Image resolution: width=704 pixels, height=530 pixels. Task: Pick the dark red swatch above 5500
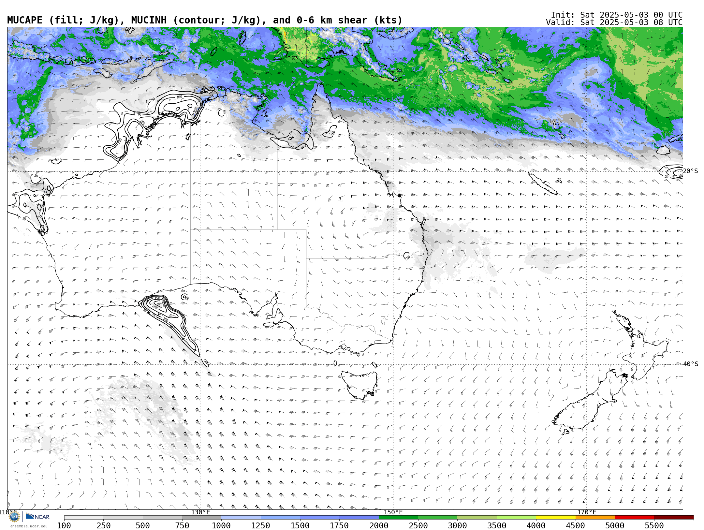pyautogui.click(x=674, y=518)
